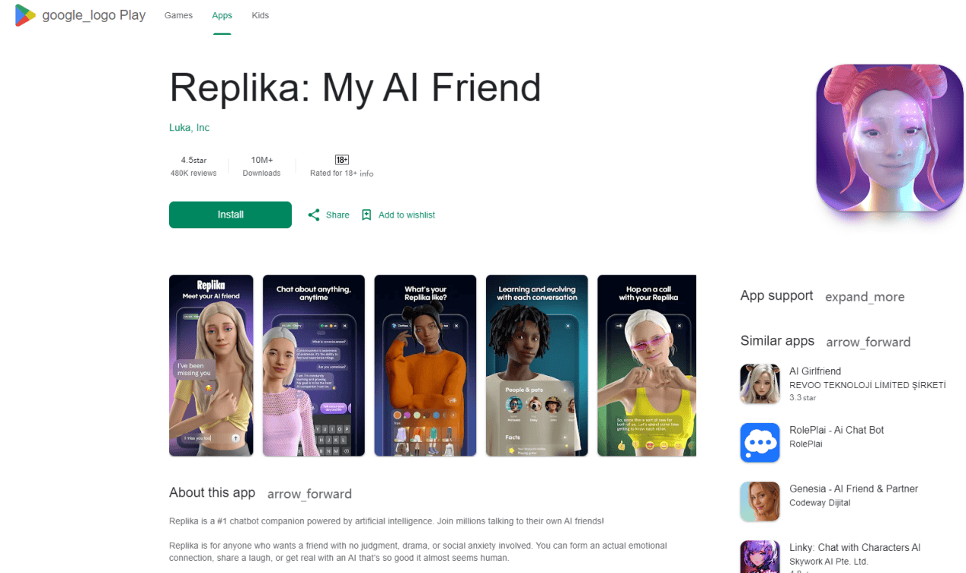Viewport: 966px width, 573px height.
Task: Open the Linky app icon
Action: click(x=760, y=557)
